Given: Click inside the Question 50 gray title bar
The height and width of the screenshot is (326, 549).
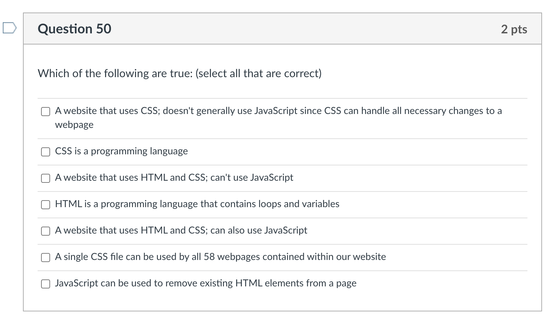Looking at the screenshot, I should tap(278, 29).
